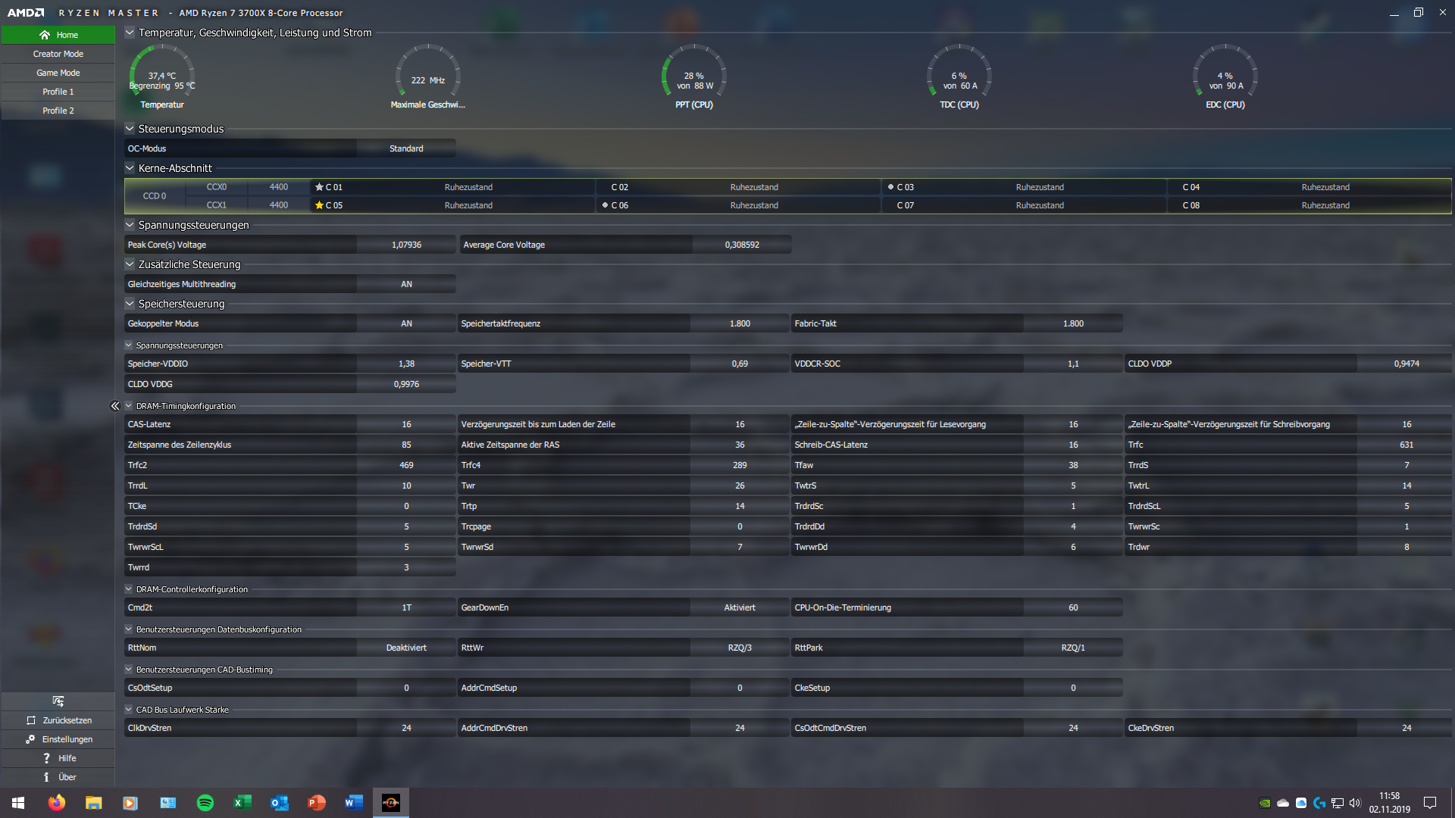Collapse the DRAM-Timingkonfiguration section
Image resolution: width=1455 pixels, height=818 pixels.
coord(129,406)
